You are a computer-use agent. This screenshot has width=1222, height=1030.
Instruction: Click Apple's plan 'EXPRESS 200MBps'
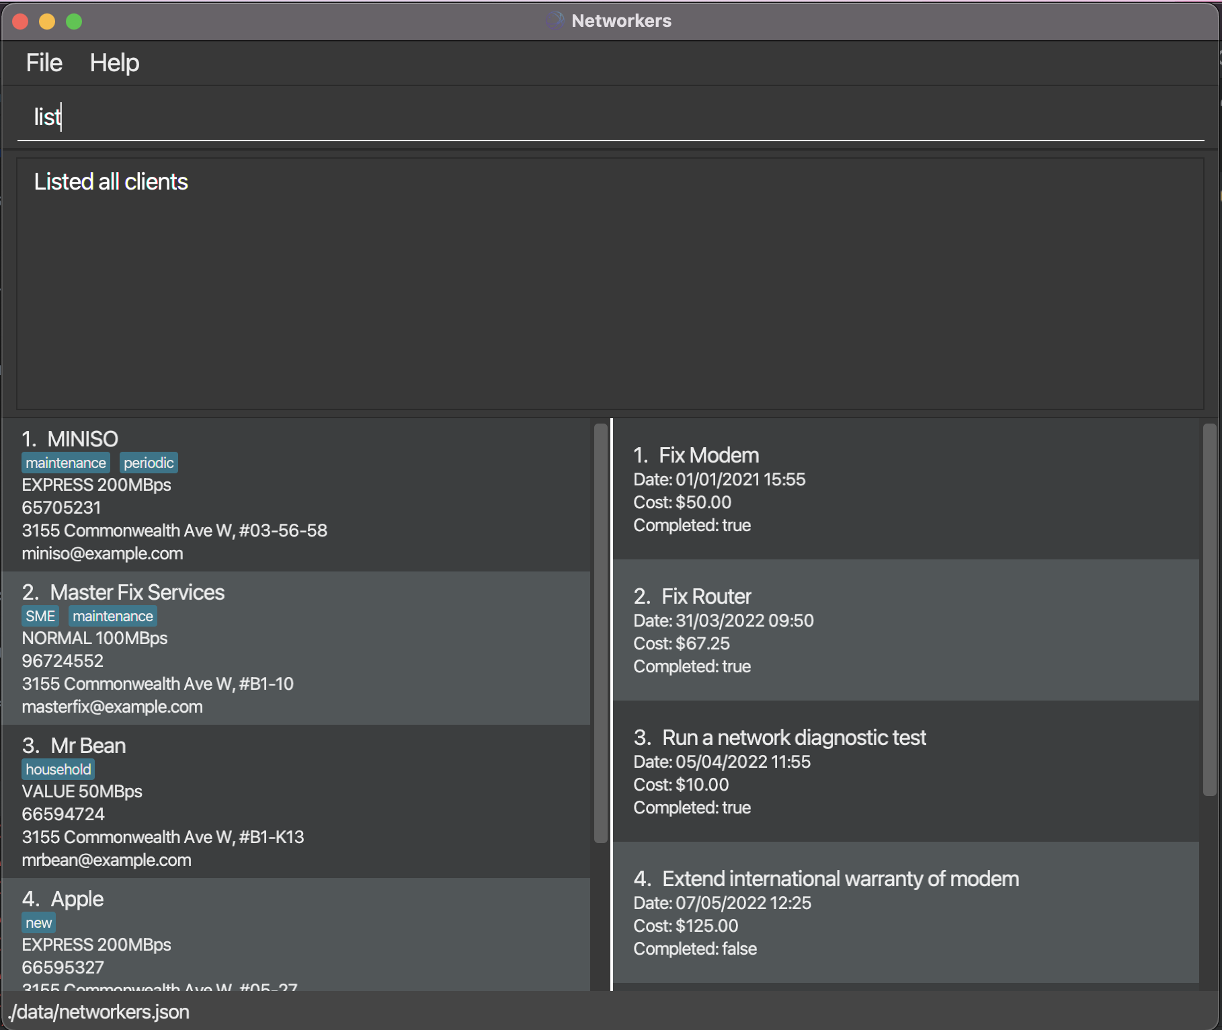96,945
